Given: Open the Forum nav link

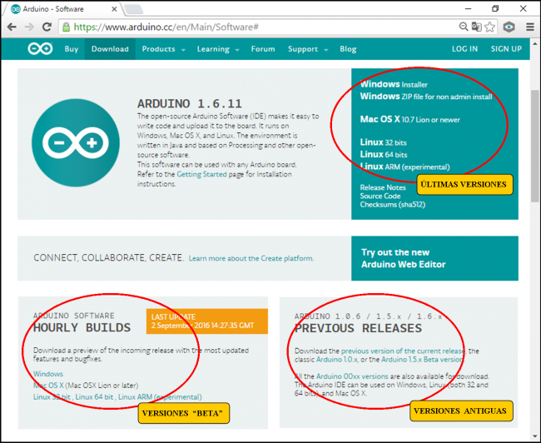Looking at the screenshot, I should pos(263,49).
